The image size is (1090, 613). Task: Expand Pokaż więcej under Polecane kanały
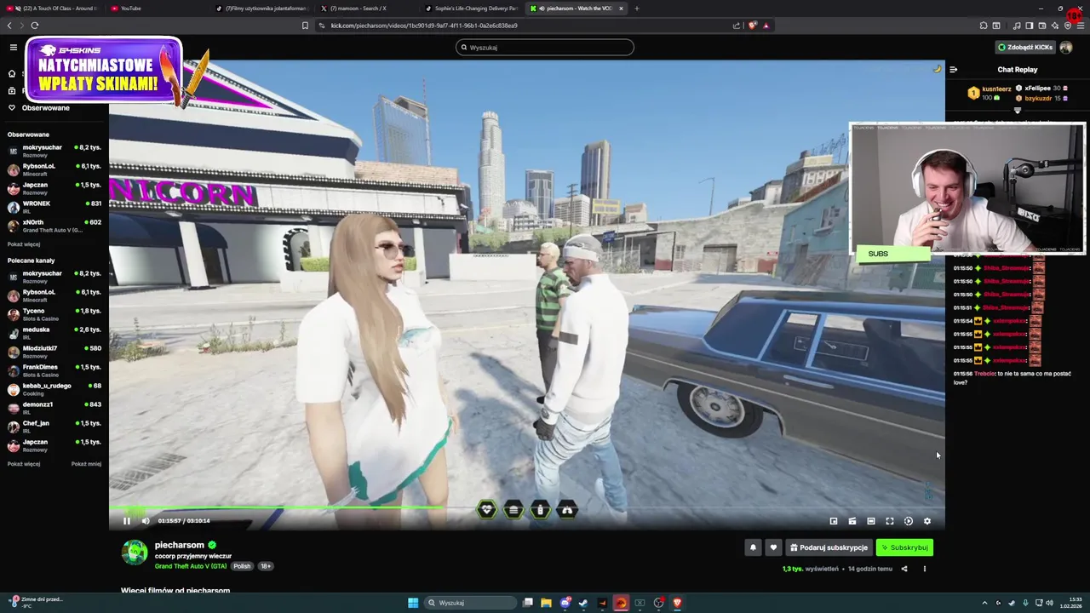(x=24, y=464)
